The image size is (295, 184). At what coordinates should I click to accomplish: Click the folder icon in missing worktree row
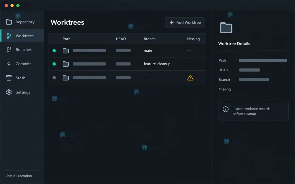pos(66,78)
